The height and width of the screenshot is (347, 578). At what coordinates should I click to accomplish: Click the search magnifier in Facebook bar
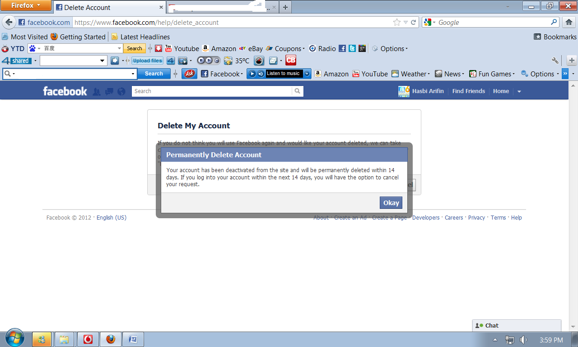pyautogui.click(x=298, y=91)
